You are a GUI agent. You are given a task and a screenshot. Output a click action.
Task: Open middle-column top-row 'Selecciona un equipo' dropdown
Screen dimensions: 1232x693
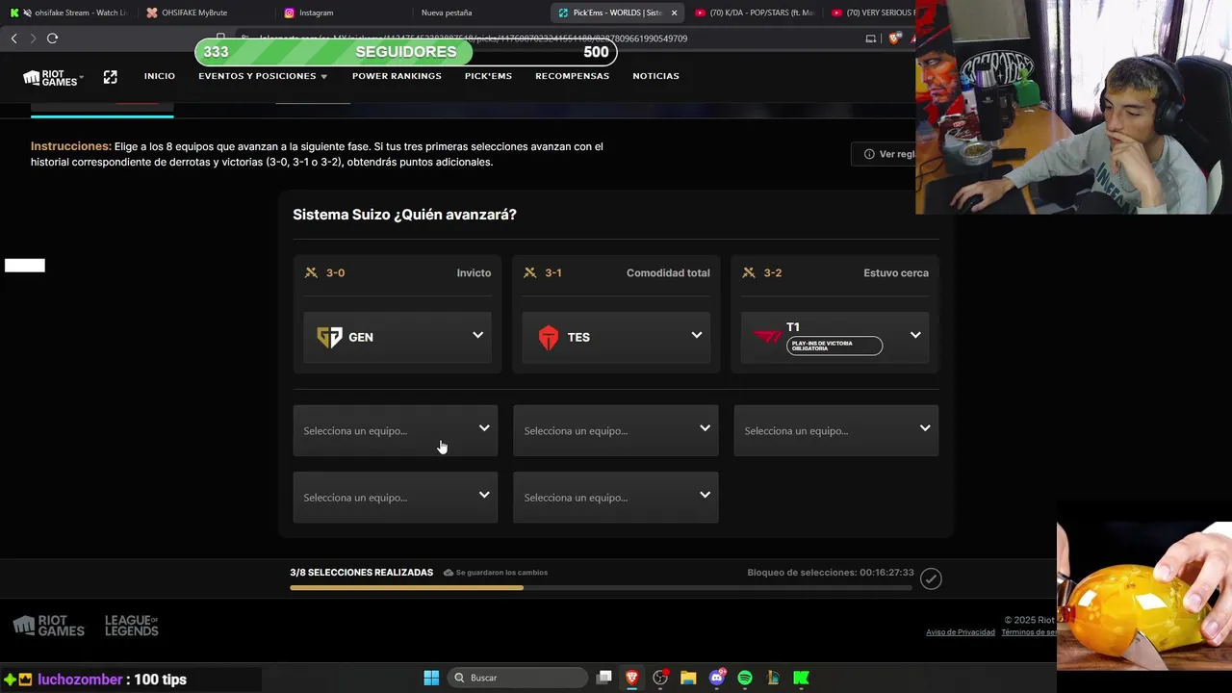(x=616, y=430)
